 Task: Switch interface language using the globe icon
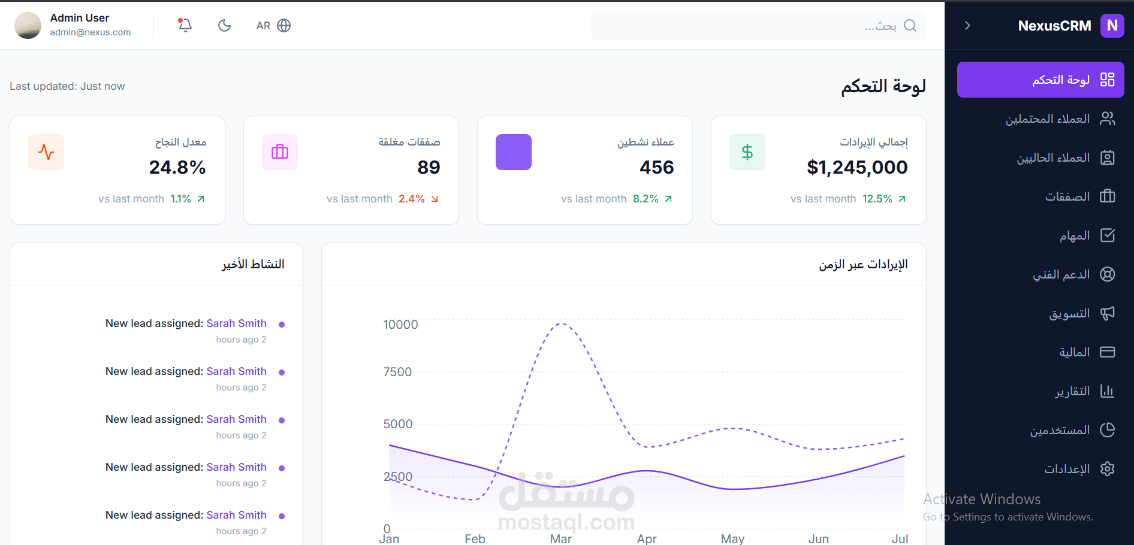pyautogui.click(x=284, y=25)
